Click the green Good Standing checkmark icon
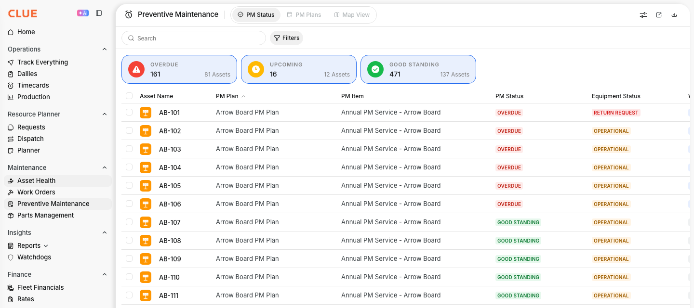This screenshot has height=308, width=694. tap(375, 69)
